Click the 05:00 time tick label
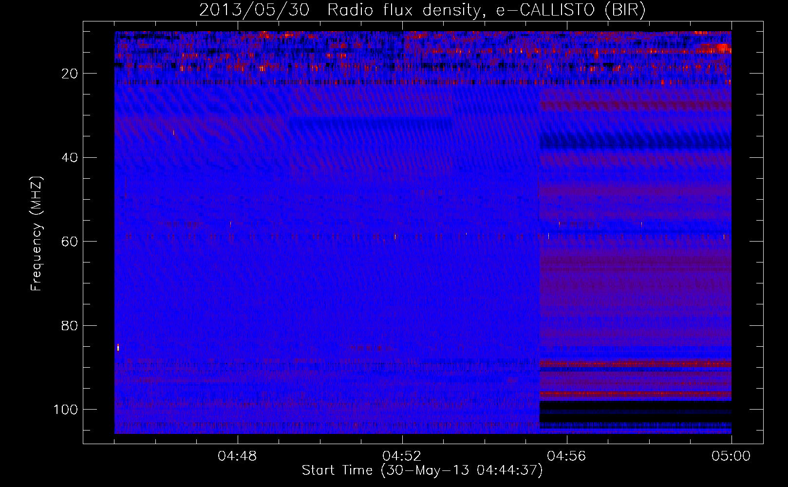Screen dimensions: 788x487 click(731, 456)
